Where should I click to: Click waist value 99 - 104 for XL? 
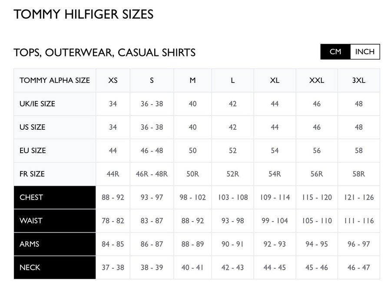275,221
